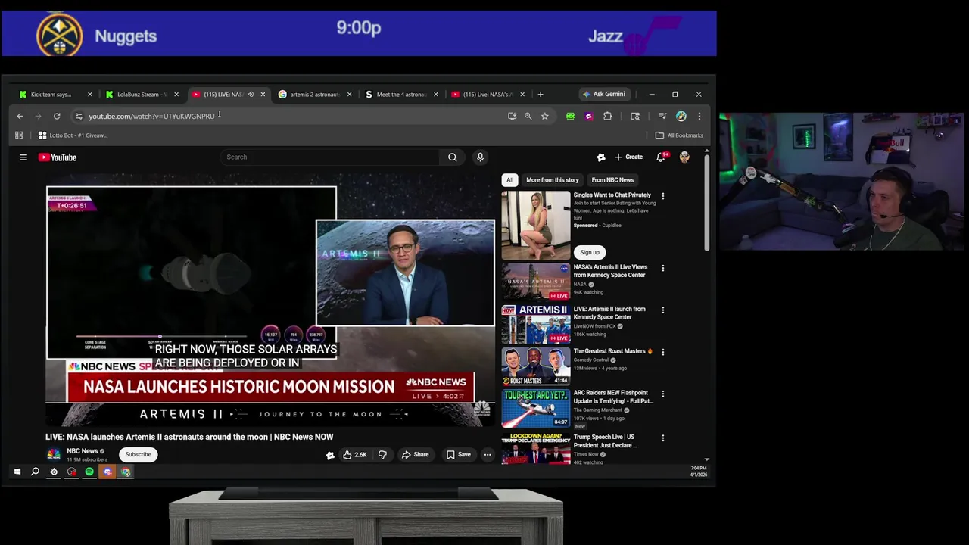The image size is (969, 545).
Task: Open options for LIVE: Artemis II launch video
Action: [x=663, y=310]
